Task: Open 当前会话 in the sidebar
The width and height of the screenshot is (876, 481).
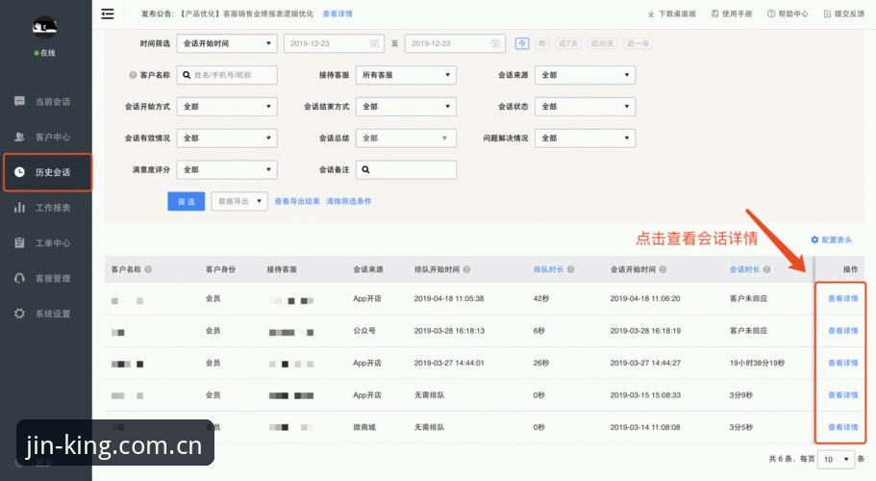Action: pos(44,102)
